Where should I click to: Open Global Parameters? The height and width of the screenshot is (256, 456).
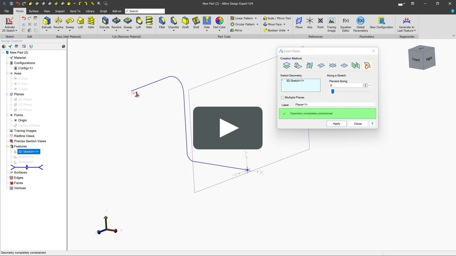coord(360,24)
